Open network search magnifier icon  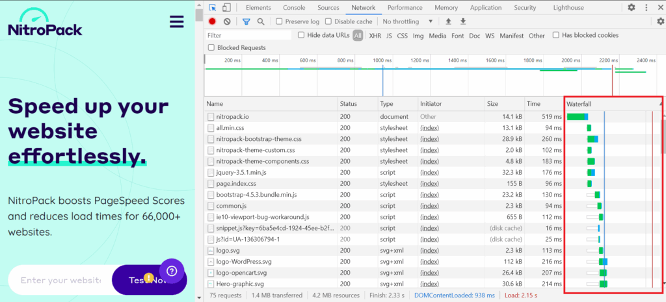point(261,21)
